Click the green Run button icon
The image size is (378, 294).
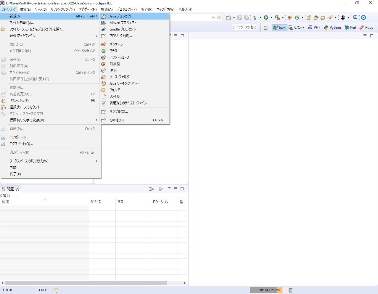pos(266,17)
